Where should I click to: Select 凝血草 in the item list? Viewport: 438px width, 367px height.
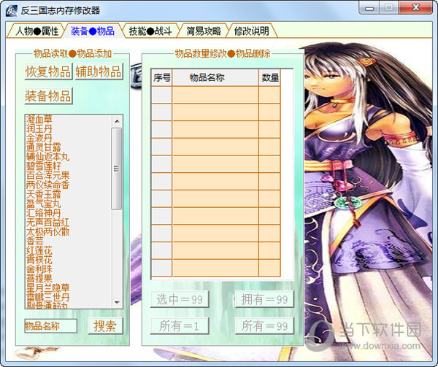[39, 119]
